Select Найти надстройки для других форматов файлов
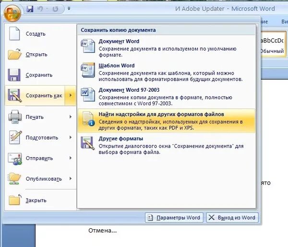Screen dimensions: 288x247 point(167,121)
